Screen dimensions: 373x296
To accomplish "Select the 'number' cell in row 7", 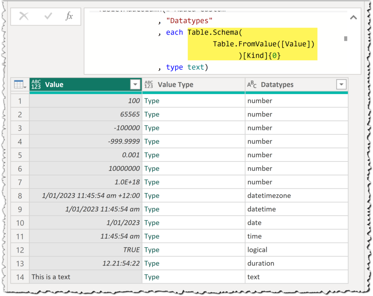I will pyautogui.click(x=297, y=182).
